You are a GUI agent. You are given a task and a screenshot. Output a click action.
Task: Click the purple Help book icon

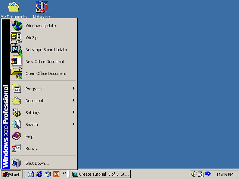[x=16, y=136]
